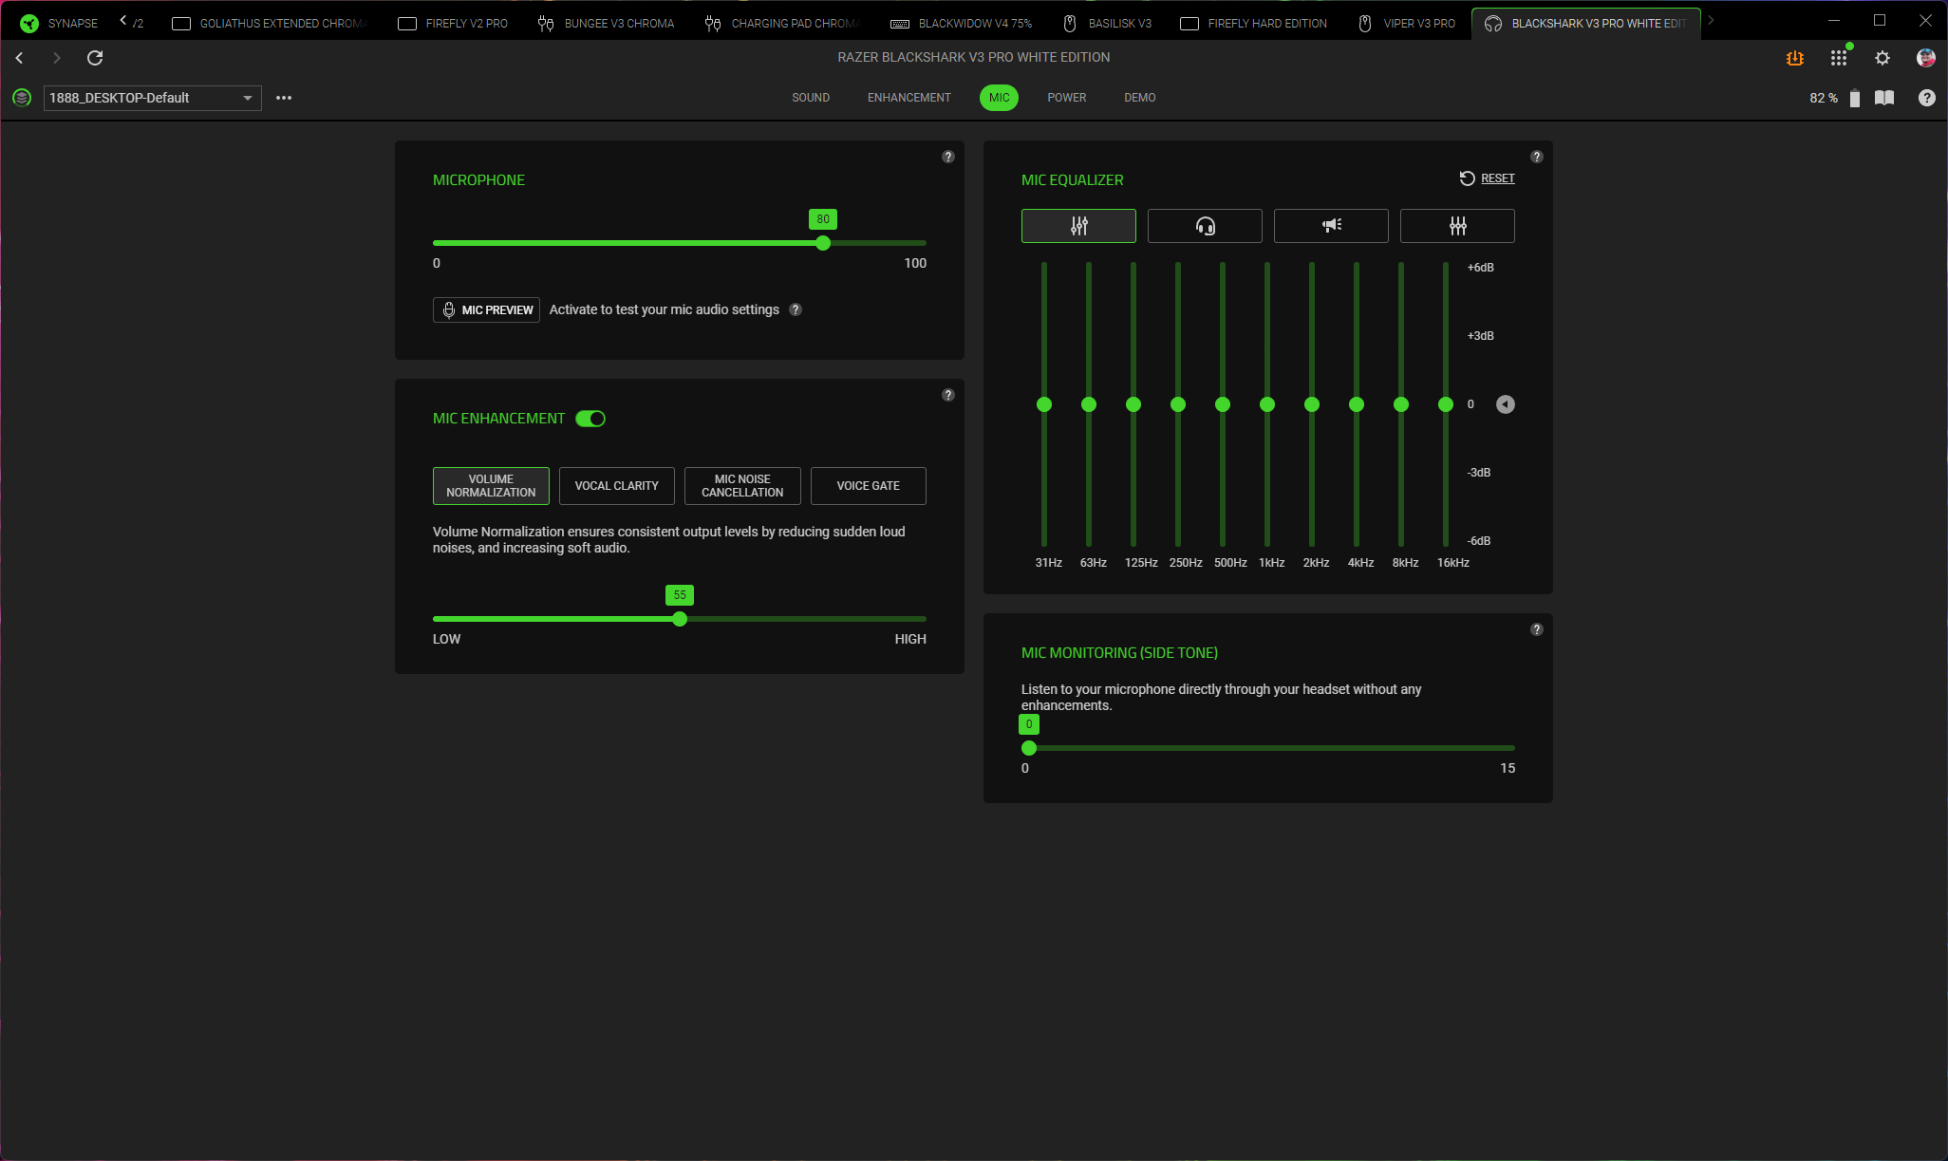Screen dimensions: 1948x1161
Task: Choose the custom sliders equalizer preset
Action: [x=1457, y=226]
